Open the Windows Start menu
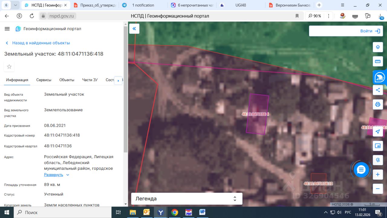Viewport: 387px width, 218px height. (x=7, y=212)
